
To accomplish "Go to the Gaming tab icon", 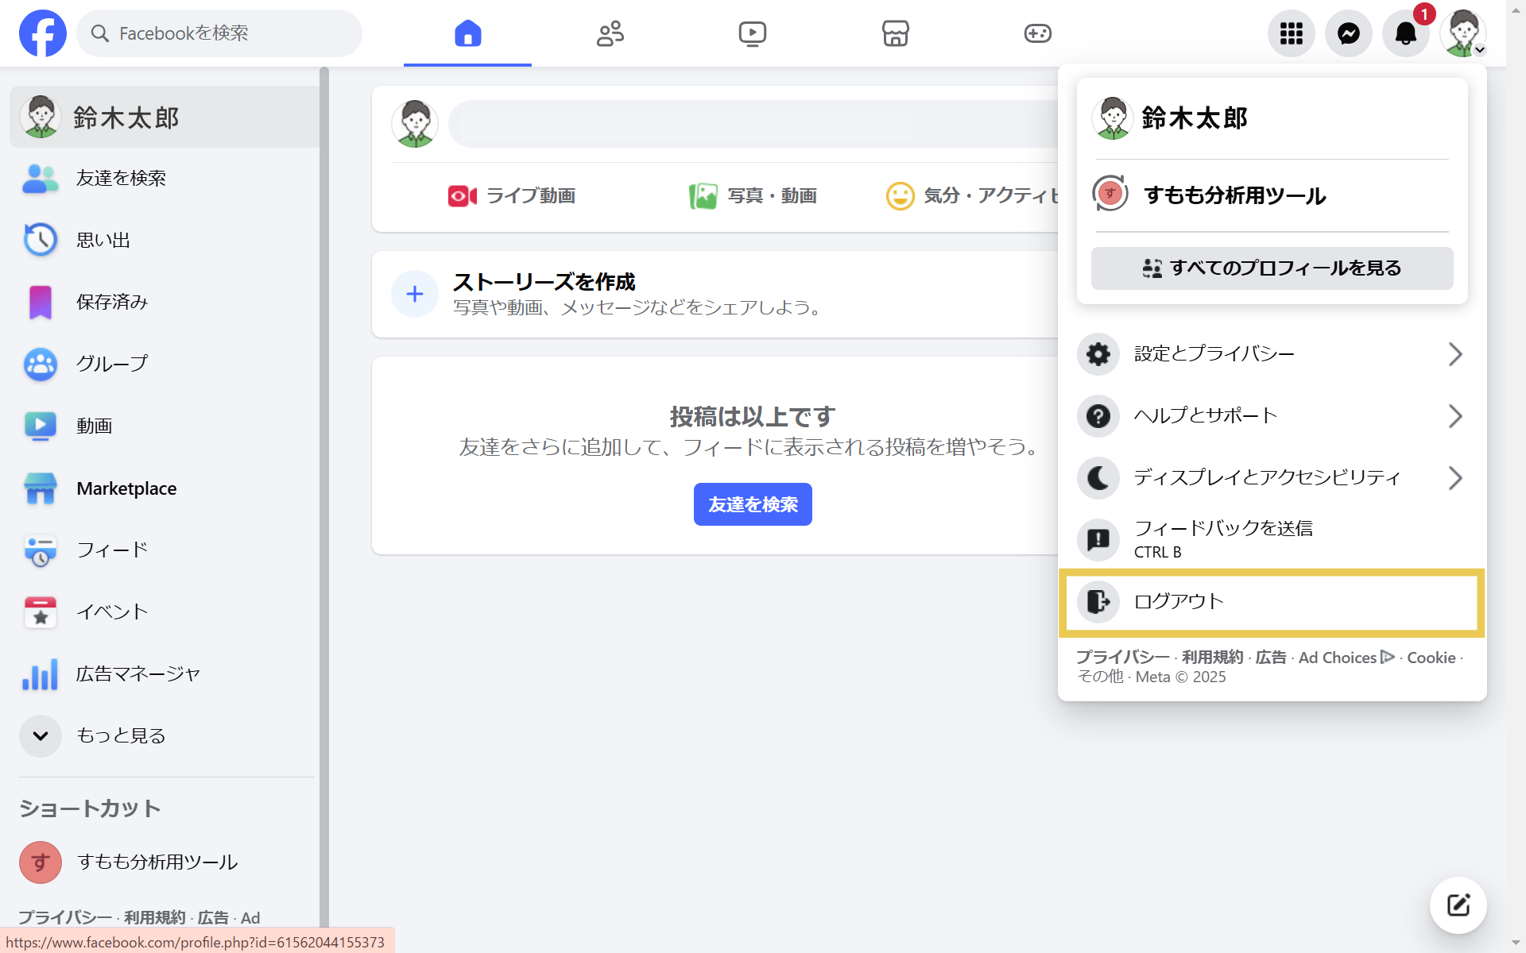I will [1037, 33].
